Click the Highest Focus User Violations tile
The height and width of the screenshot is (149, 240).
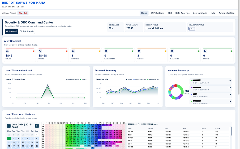[165, 27]
